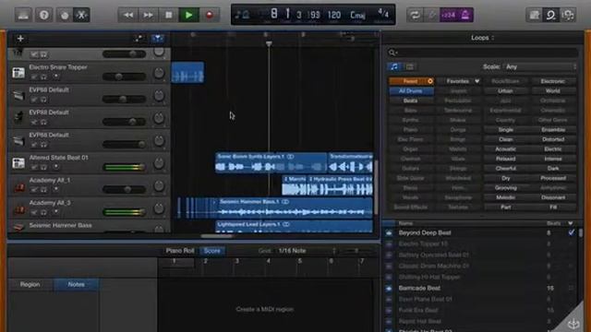The height and width of the screenshot is (332, 591).
Task: Select the Region inspector tab
Action: 30,285
